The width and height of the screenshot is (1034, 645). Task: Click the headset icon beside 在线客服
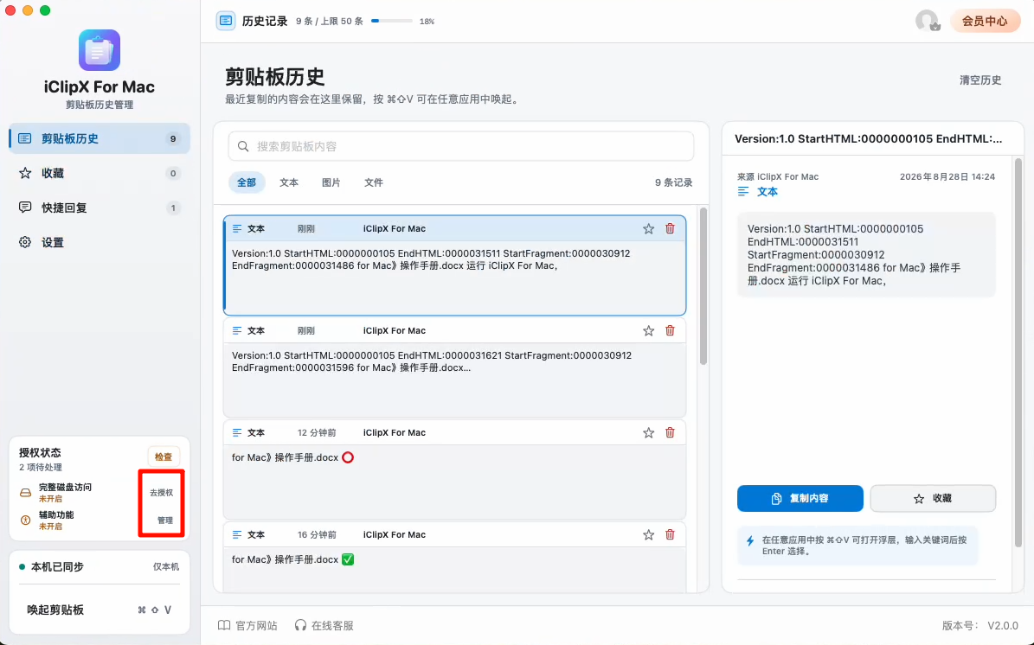301,625
